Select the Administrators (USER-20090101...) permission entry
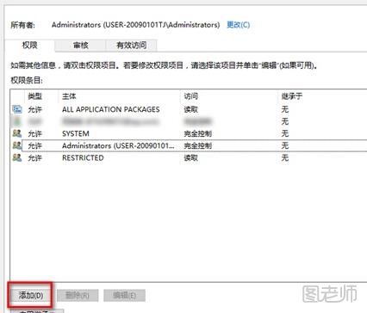Viewport: 367px width, 313px height. [189, 145]
